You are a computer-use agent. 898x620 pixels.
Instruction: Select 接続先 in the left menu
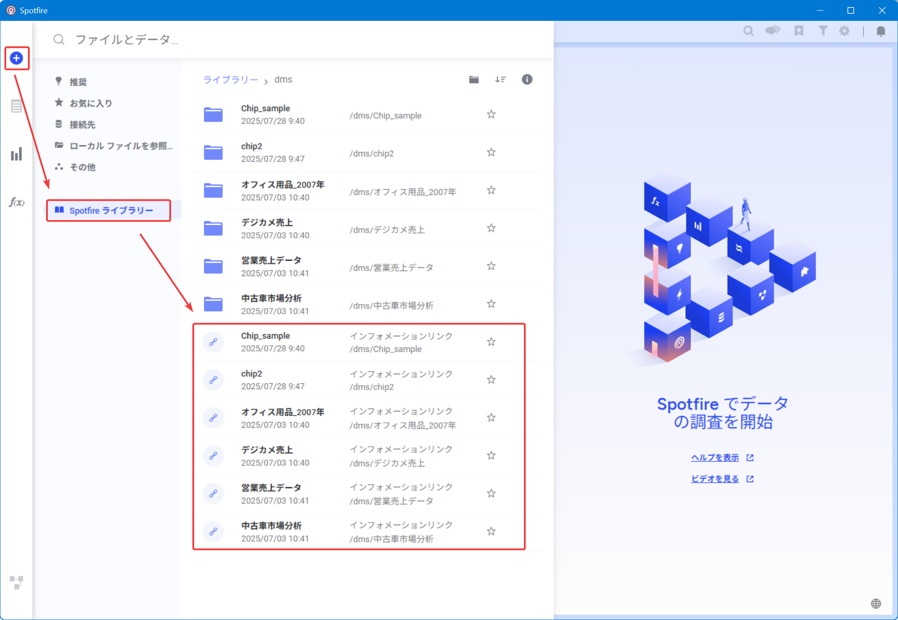tap(82, 125)
